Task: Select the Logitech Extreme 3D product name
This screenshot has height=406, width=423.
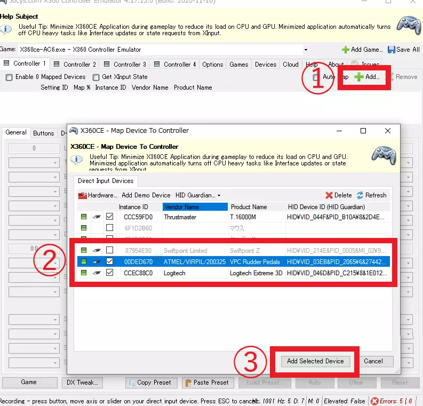Action: [256, 273]
